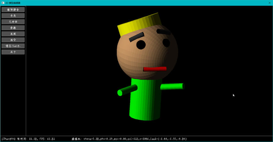
Task: Select the right green arm cylinder
Action: pyautogui.click(x=172, y=86)
